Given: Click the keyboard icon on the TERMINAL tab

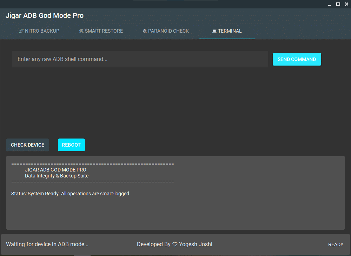Looking at the screenshot, I should (214, 31).
